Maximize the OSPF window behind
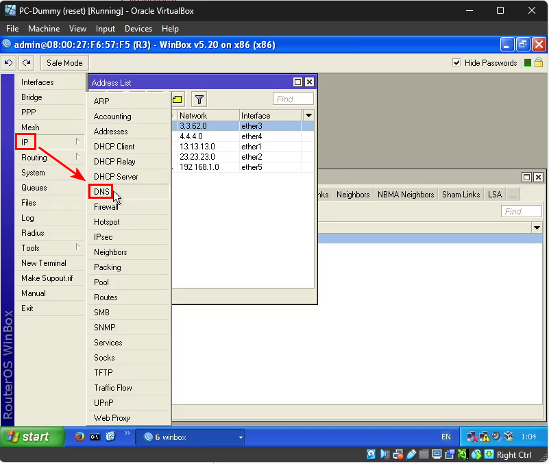The image size is (549, 464). pyautogui.click(x=526, y=177)
